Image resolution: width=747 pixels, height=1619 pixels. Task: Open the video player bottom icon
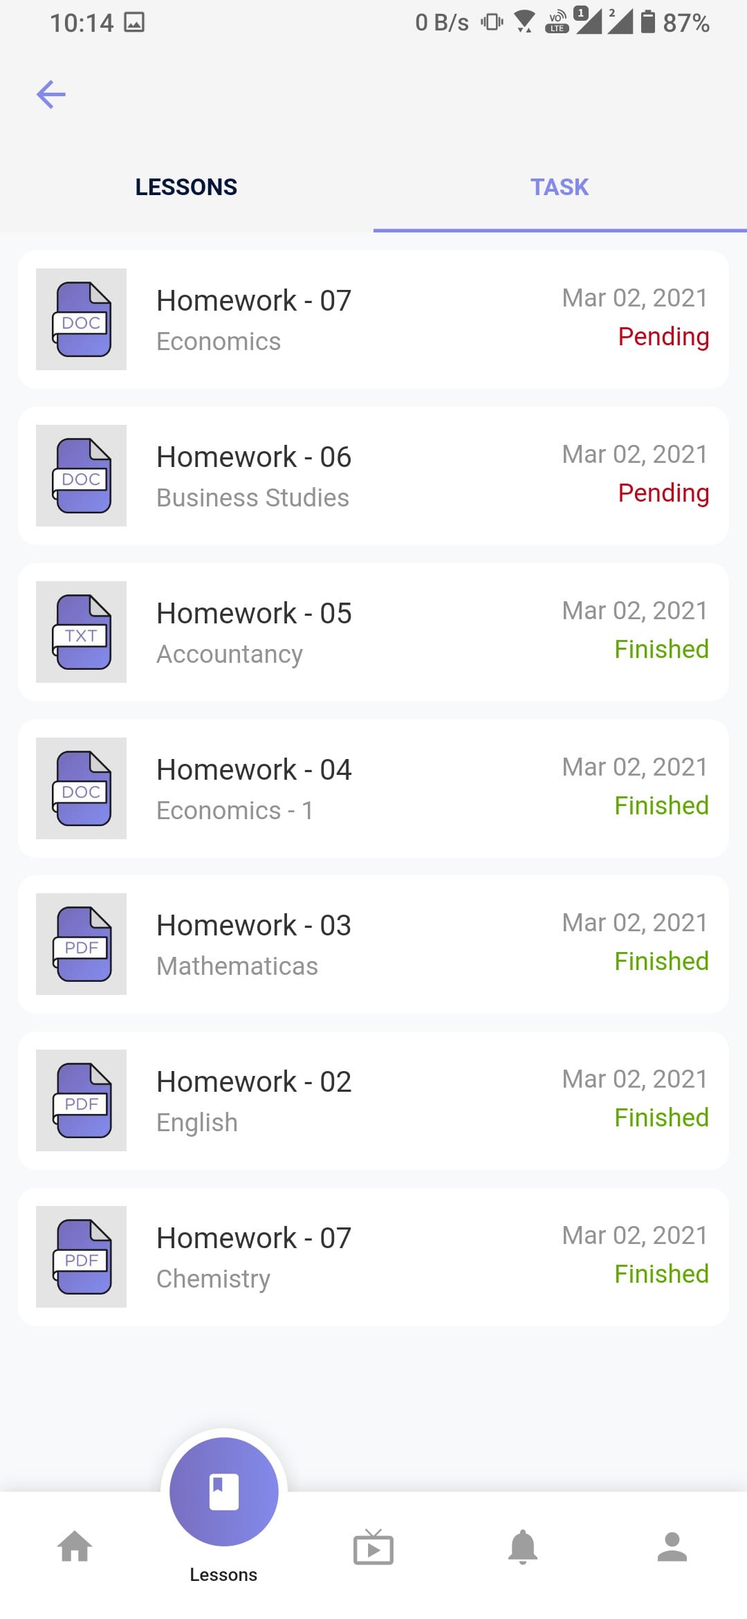373,1547
